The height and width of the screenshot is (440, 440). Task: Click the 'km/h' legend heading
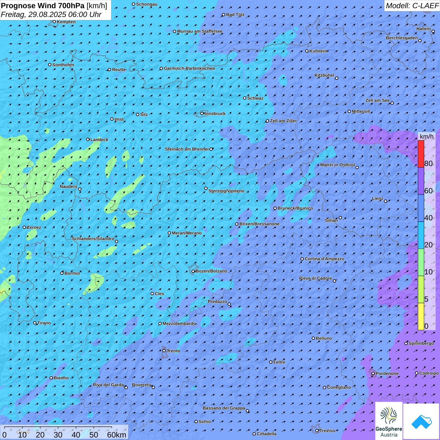point(426,136)
